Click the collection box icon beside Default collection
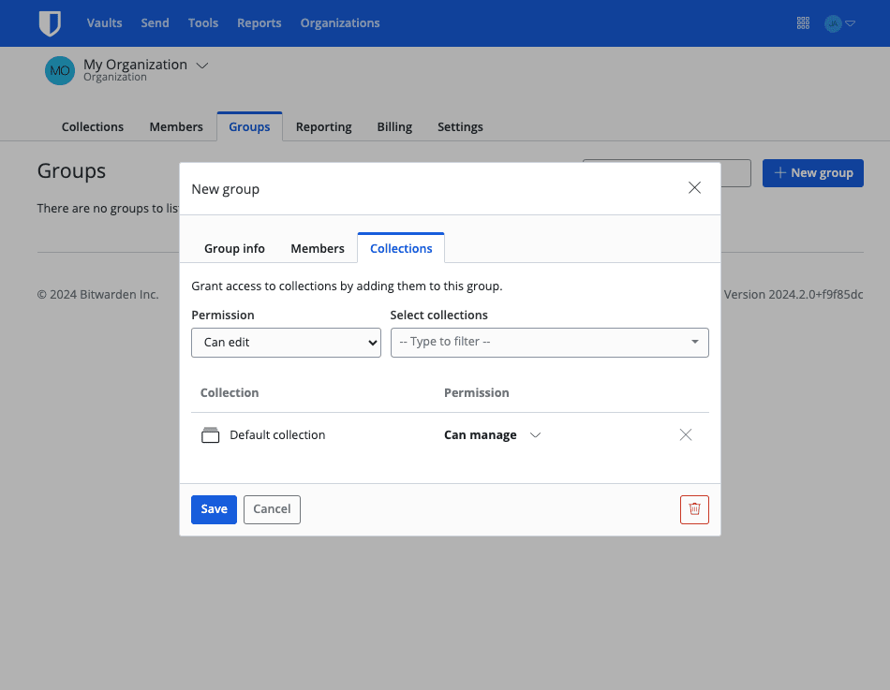Viewport: 890px width, 690px height. point(210,434)
